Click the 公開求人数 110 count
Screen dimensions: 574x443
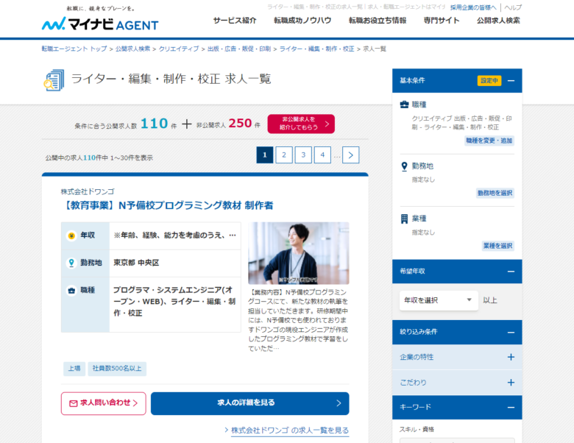154,124
